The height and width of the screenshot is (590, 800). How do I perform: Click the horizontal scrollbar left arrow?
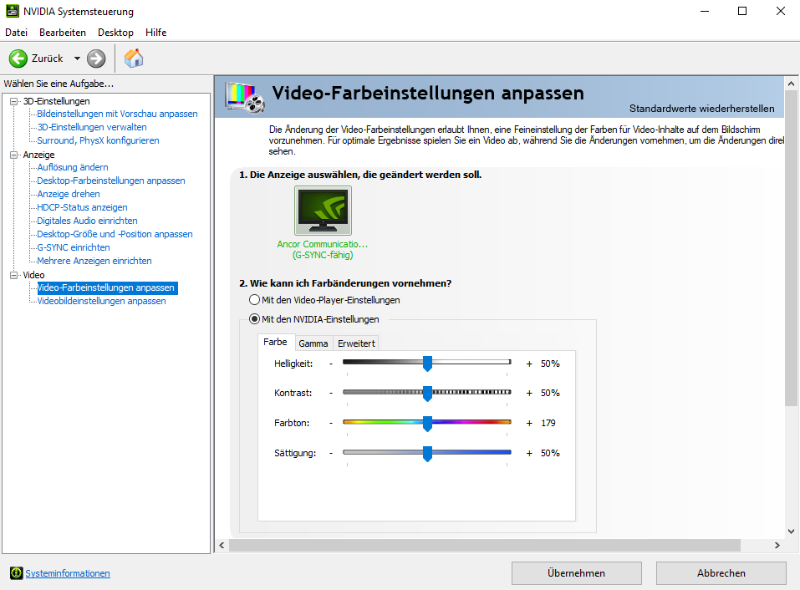(222, 545)
